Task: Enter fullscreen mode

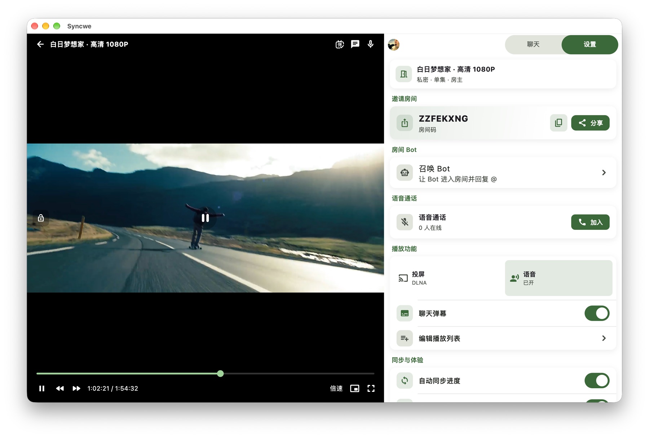Action: 371,388
